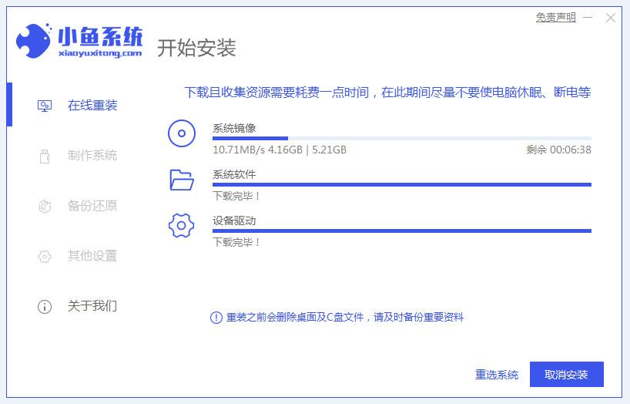Click the 制作系统 USB drive icon
The width and height of the screenshot is (630, 404).
[x=45, y=156]
